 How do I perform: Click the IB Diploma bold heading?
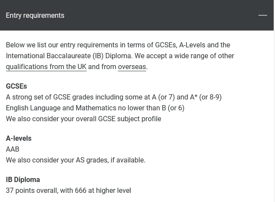tap(23, 179)
